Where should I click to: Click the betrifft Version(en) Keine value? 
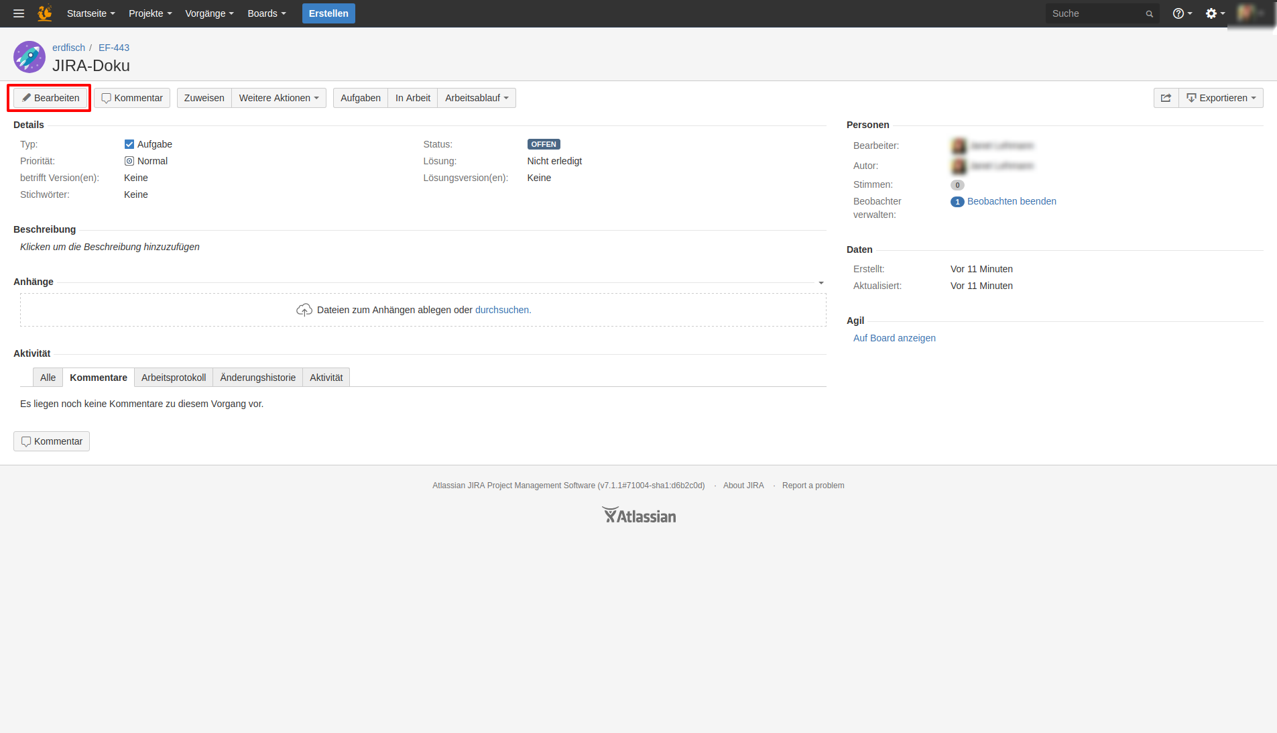tap(136, 178)
